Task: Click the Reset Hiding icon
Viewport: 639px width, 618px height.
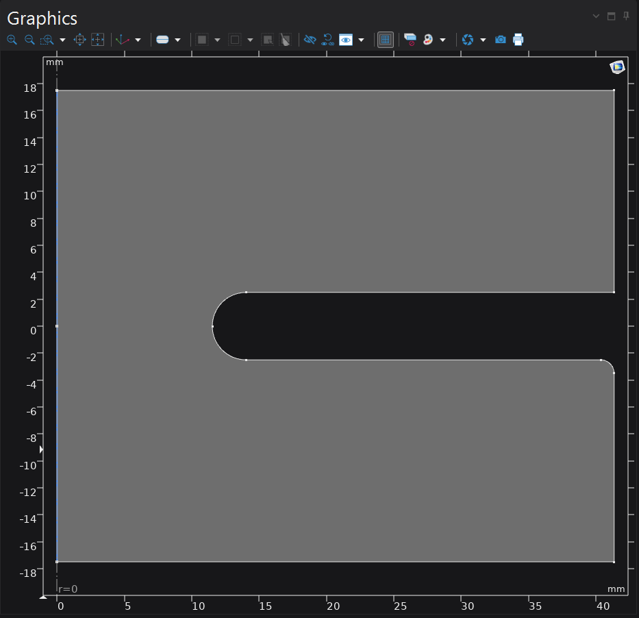Action: coord(327,40)
